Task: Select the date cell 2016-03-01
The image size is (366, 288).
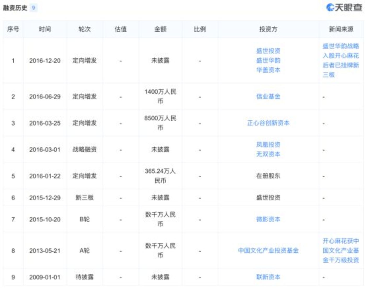Action: tap(45, 150)
